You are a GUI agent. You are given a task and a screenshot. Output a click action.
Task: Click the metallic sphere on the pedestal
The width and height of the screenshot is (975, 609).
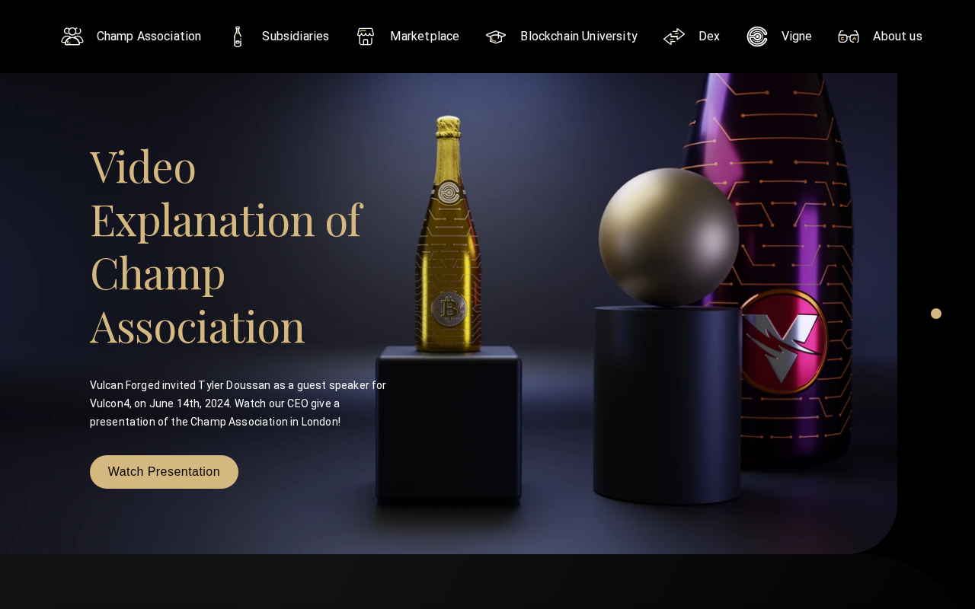[x=668, y=237]
